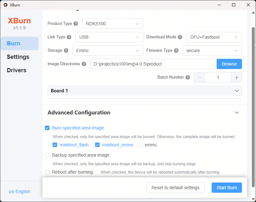The width and height of the screenshot is (256, 202).
Task: Toggle Backup specified area image checkbox
Action: (x=47, y=155)
